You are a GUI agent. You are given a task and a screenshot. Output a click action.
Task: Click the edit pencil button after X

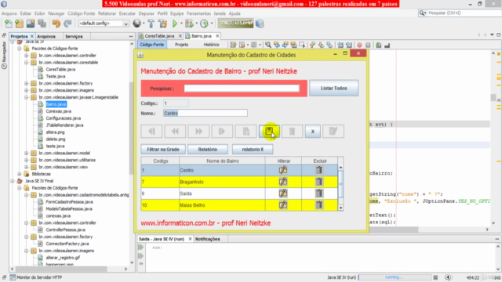click(333, 132)
